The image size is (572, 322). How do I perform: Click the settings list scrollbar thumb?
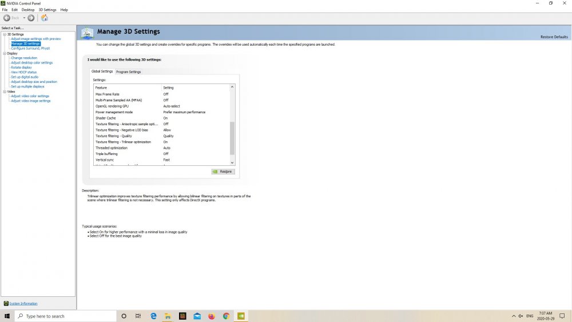(232, 138)
